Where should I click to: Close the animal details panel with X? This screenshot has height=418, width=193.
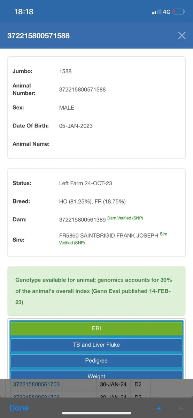(182, 36)
